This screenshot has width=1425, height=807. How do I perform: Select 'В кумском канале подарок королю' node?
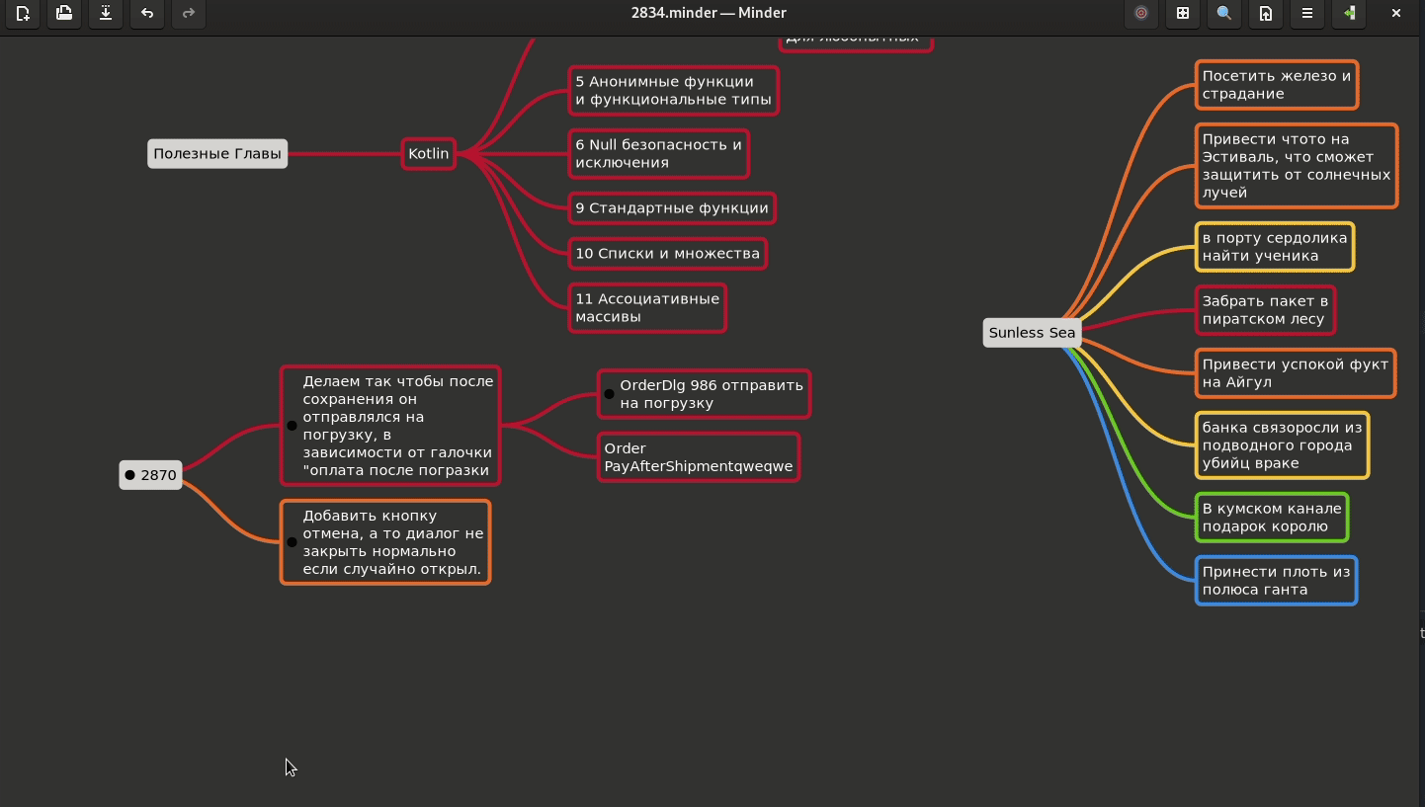[x=1272, y=518]
